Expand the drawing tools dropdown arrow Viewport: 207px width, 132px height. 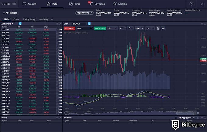(x=153, y=28)
